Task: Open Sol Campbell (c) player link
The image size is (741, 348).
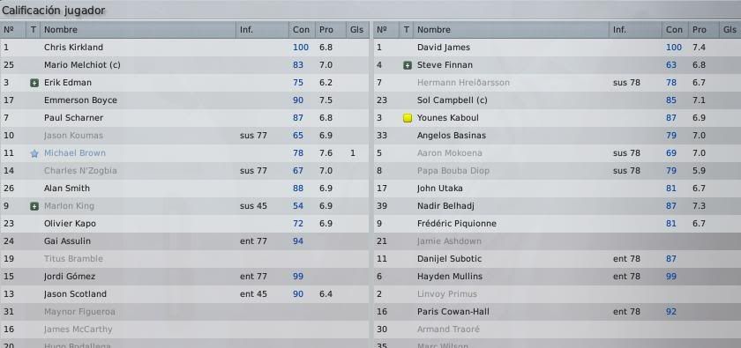Action: (x=452, y=100)
